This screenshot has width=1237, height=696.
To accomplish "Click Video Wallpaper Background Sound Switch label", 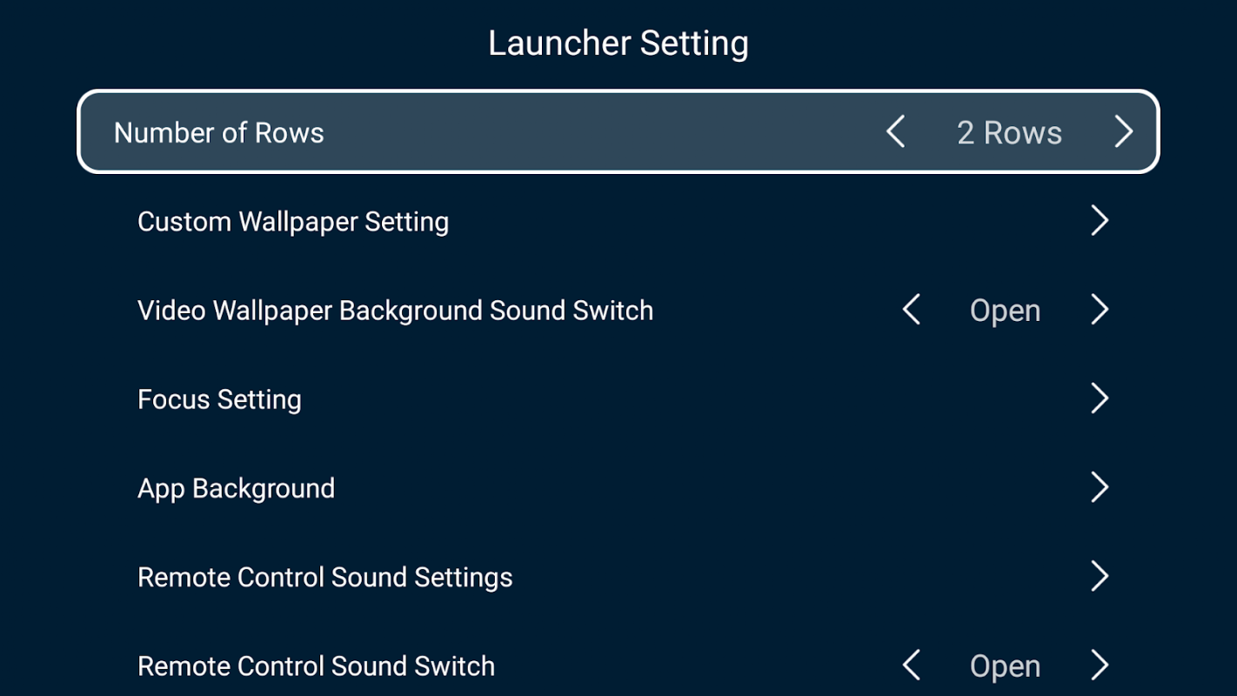I will click(x=396, y=311).
